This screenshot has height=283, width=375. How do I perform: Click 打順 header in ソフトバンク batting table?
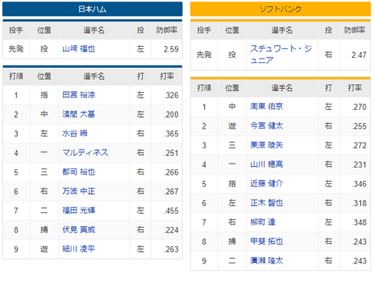(x=204, y=88)
